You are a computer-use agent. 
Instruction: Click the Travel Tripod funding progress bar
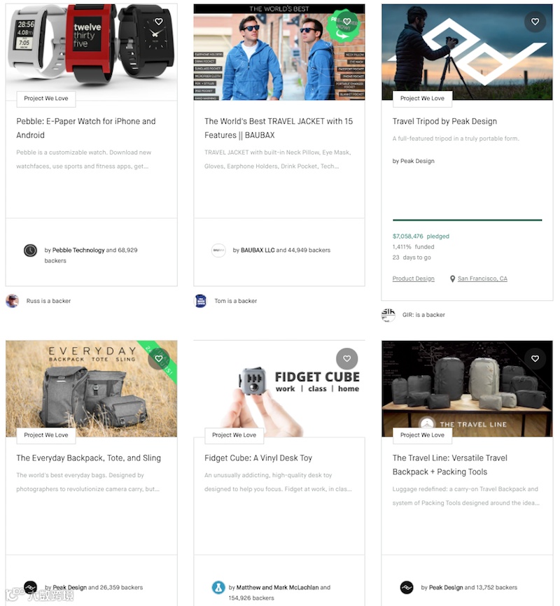pos(467,220)
